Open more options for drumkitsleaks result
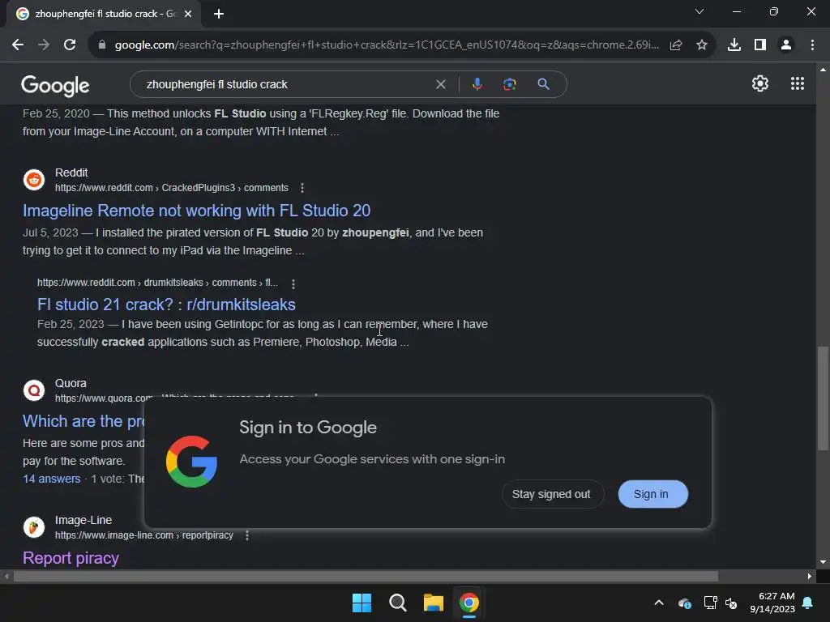 (x=293, y=284)
